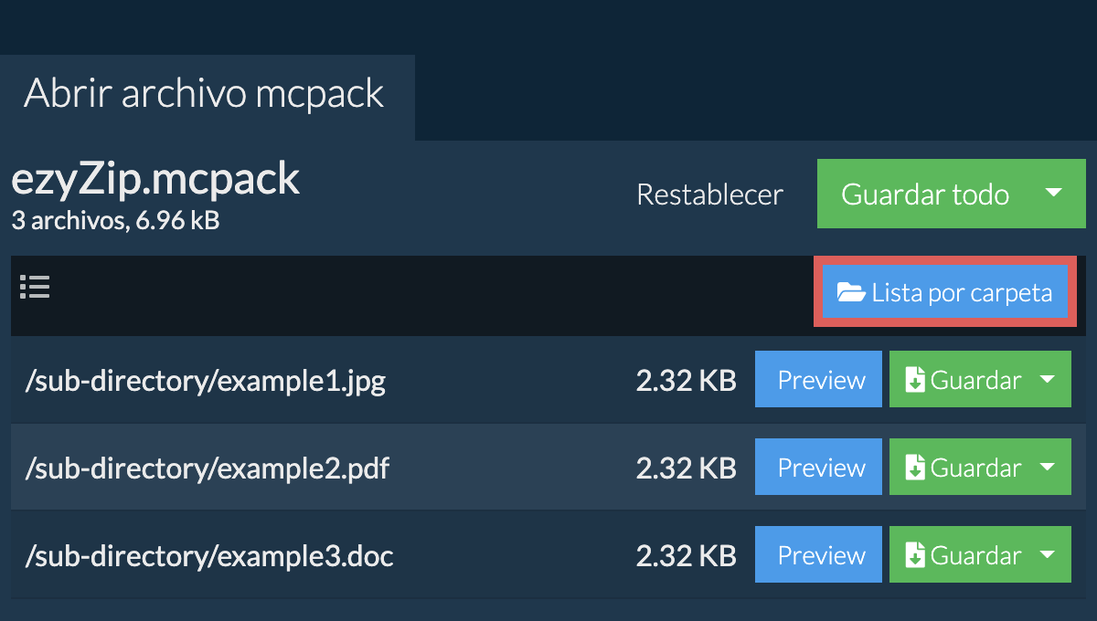Preview the example1.jpg file
Viewport: 1097px width, 621px height.
820,380
